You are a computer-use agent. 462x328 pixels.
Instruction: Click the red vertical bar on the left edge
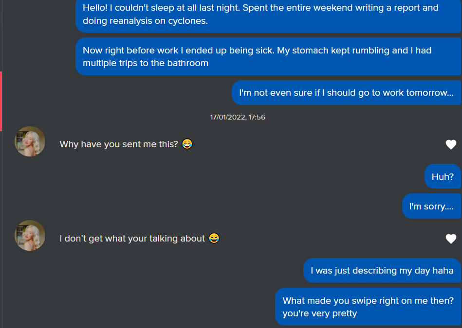click(1, 101)
